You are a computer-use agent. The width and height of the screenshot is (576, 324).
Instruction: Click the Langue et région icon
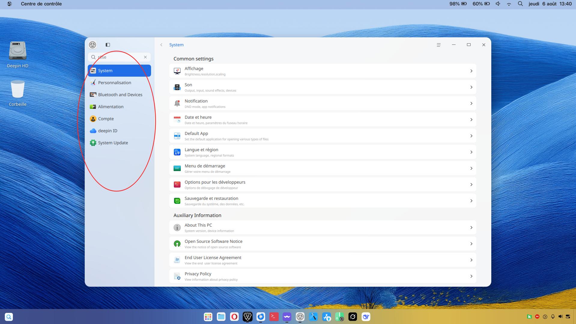177,152
